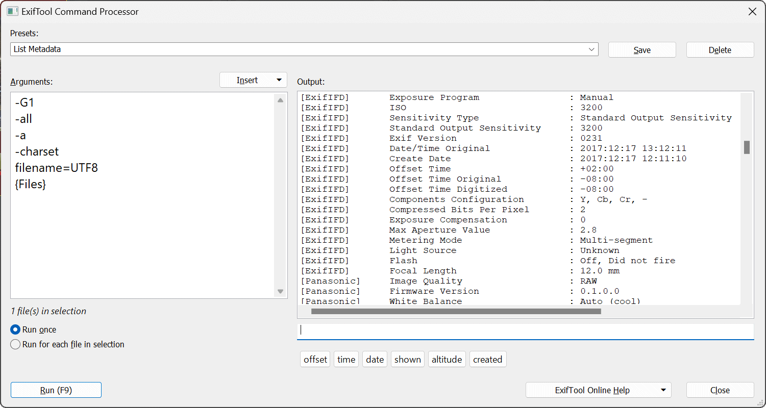
Task: Delete the selected preset
Action: pyautogui.click(x=720, y=50)
